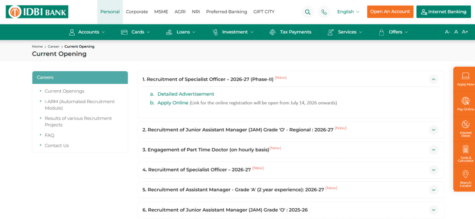Click the Services icon
This screenshot has width=475, height=219.
(331, 32)
